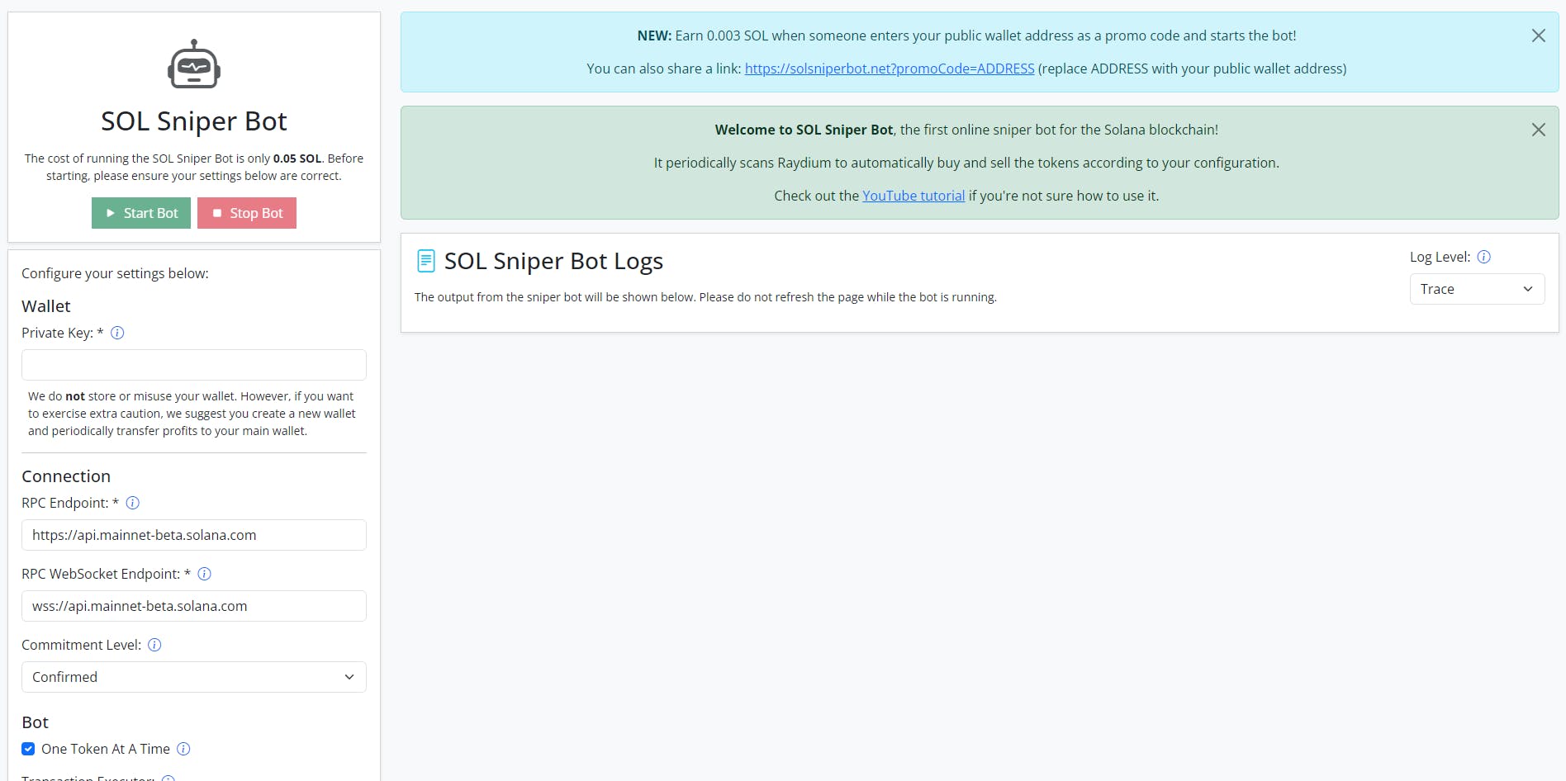Click the Commitment Level info tooltip icon
The height and width of the screenshot is (781, 1566).
tap(154, 645)
